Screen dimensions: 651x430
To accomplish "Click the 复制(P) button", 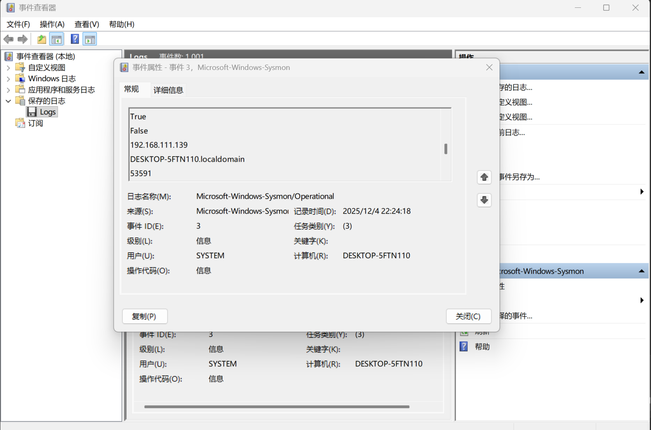I will point(145,316).
